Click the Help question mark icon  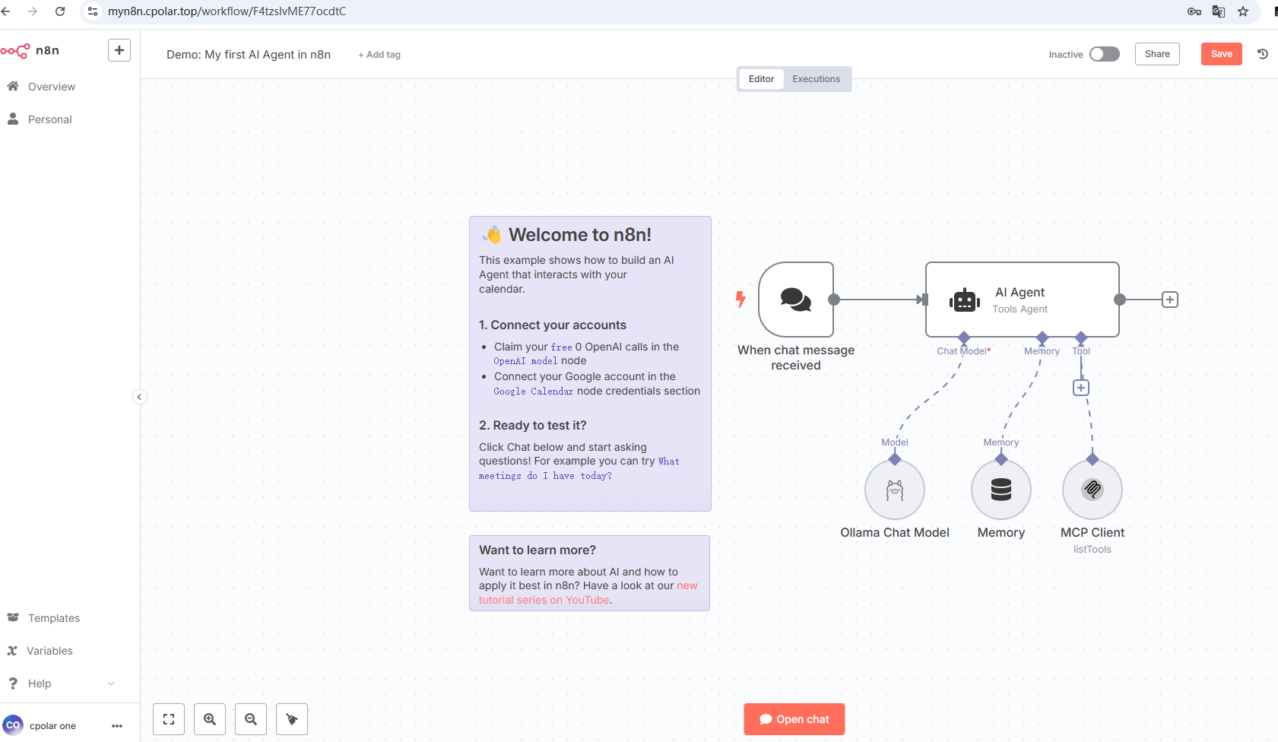pyautogui.click(x=13, y=683)
